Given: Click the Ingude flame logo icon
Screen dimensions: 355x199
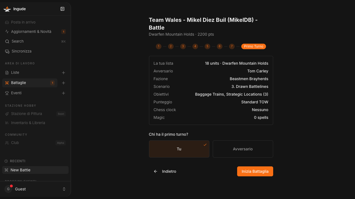Looking at the screenshot, I should click(7, 9).
